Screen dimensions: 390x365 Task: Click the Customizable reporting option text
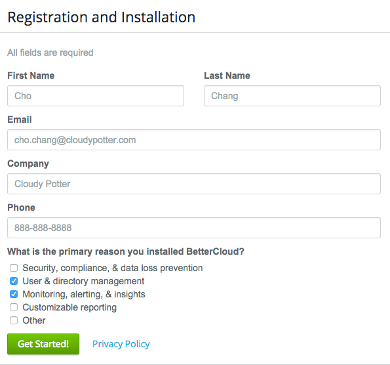click(69, 307)
